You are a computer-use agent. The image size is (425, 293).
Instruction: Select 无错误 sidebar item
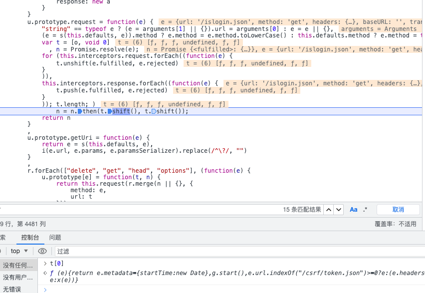[x=12, y=289]
